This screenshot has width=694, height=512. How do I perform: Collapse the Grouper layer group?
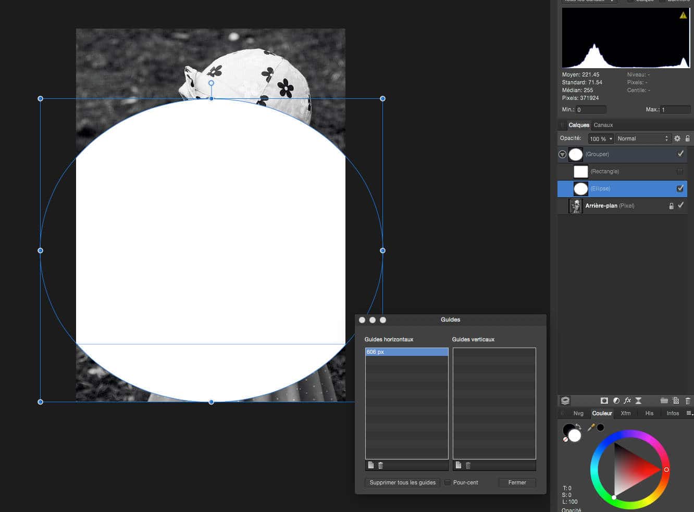point(562,154)
